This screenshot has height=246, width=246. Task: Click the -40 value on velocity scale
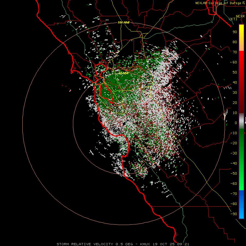coord(234,163)
